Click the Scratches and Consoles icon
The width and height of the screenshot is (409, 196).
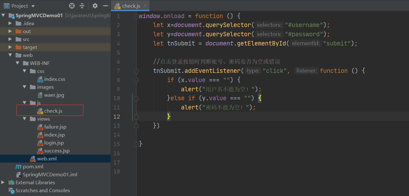(x=11, y=190)
